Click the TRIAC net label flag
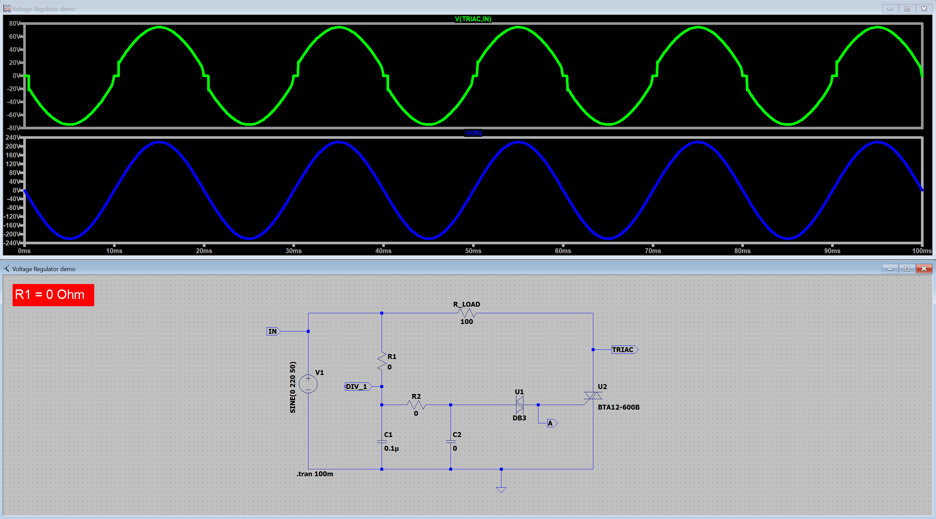The image size is (936, 519). 625,350
